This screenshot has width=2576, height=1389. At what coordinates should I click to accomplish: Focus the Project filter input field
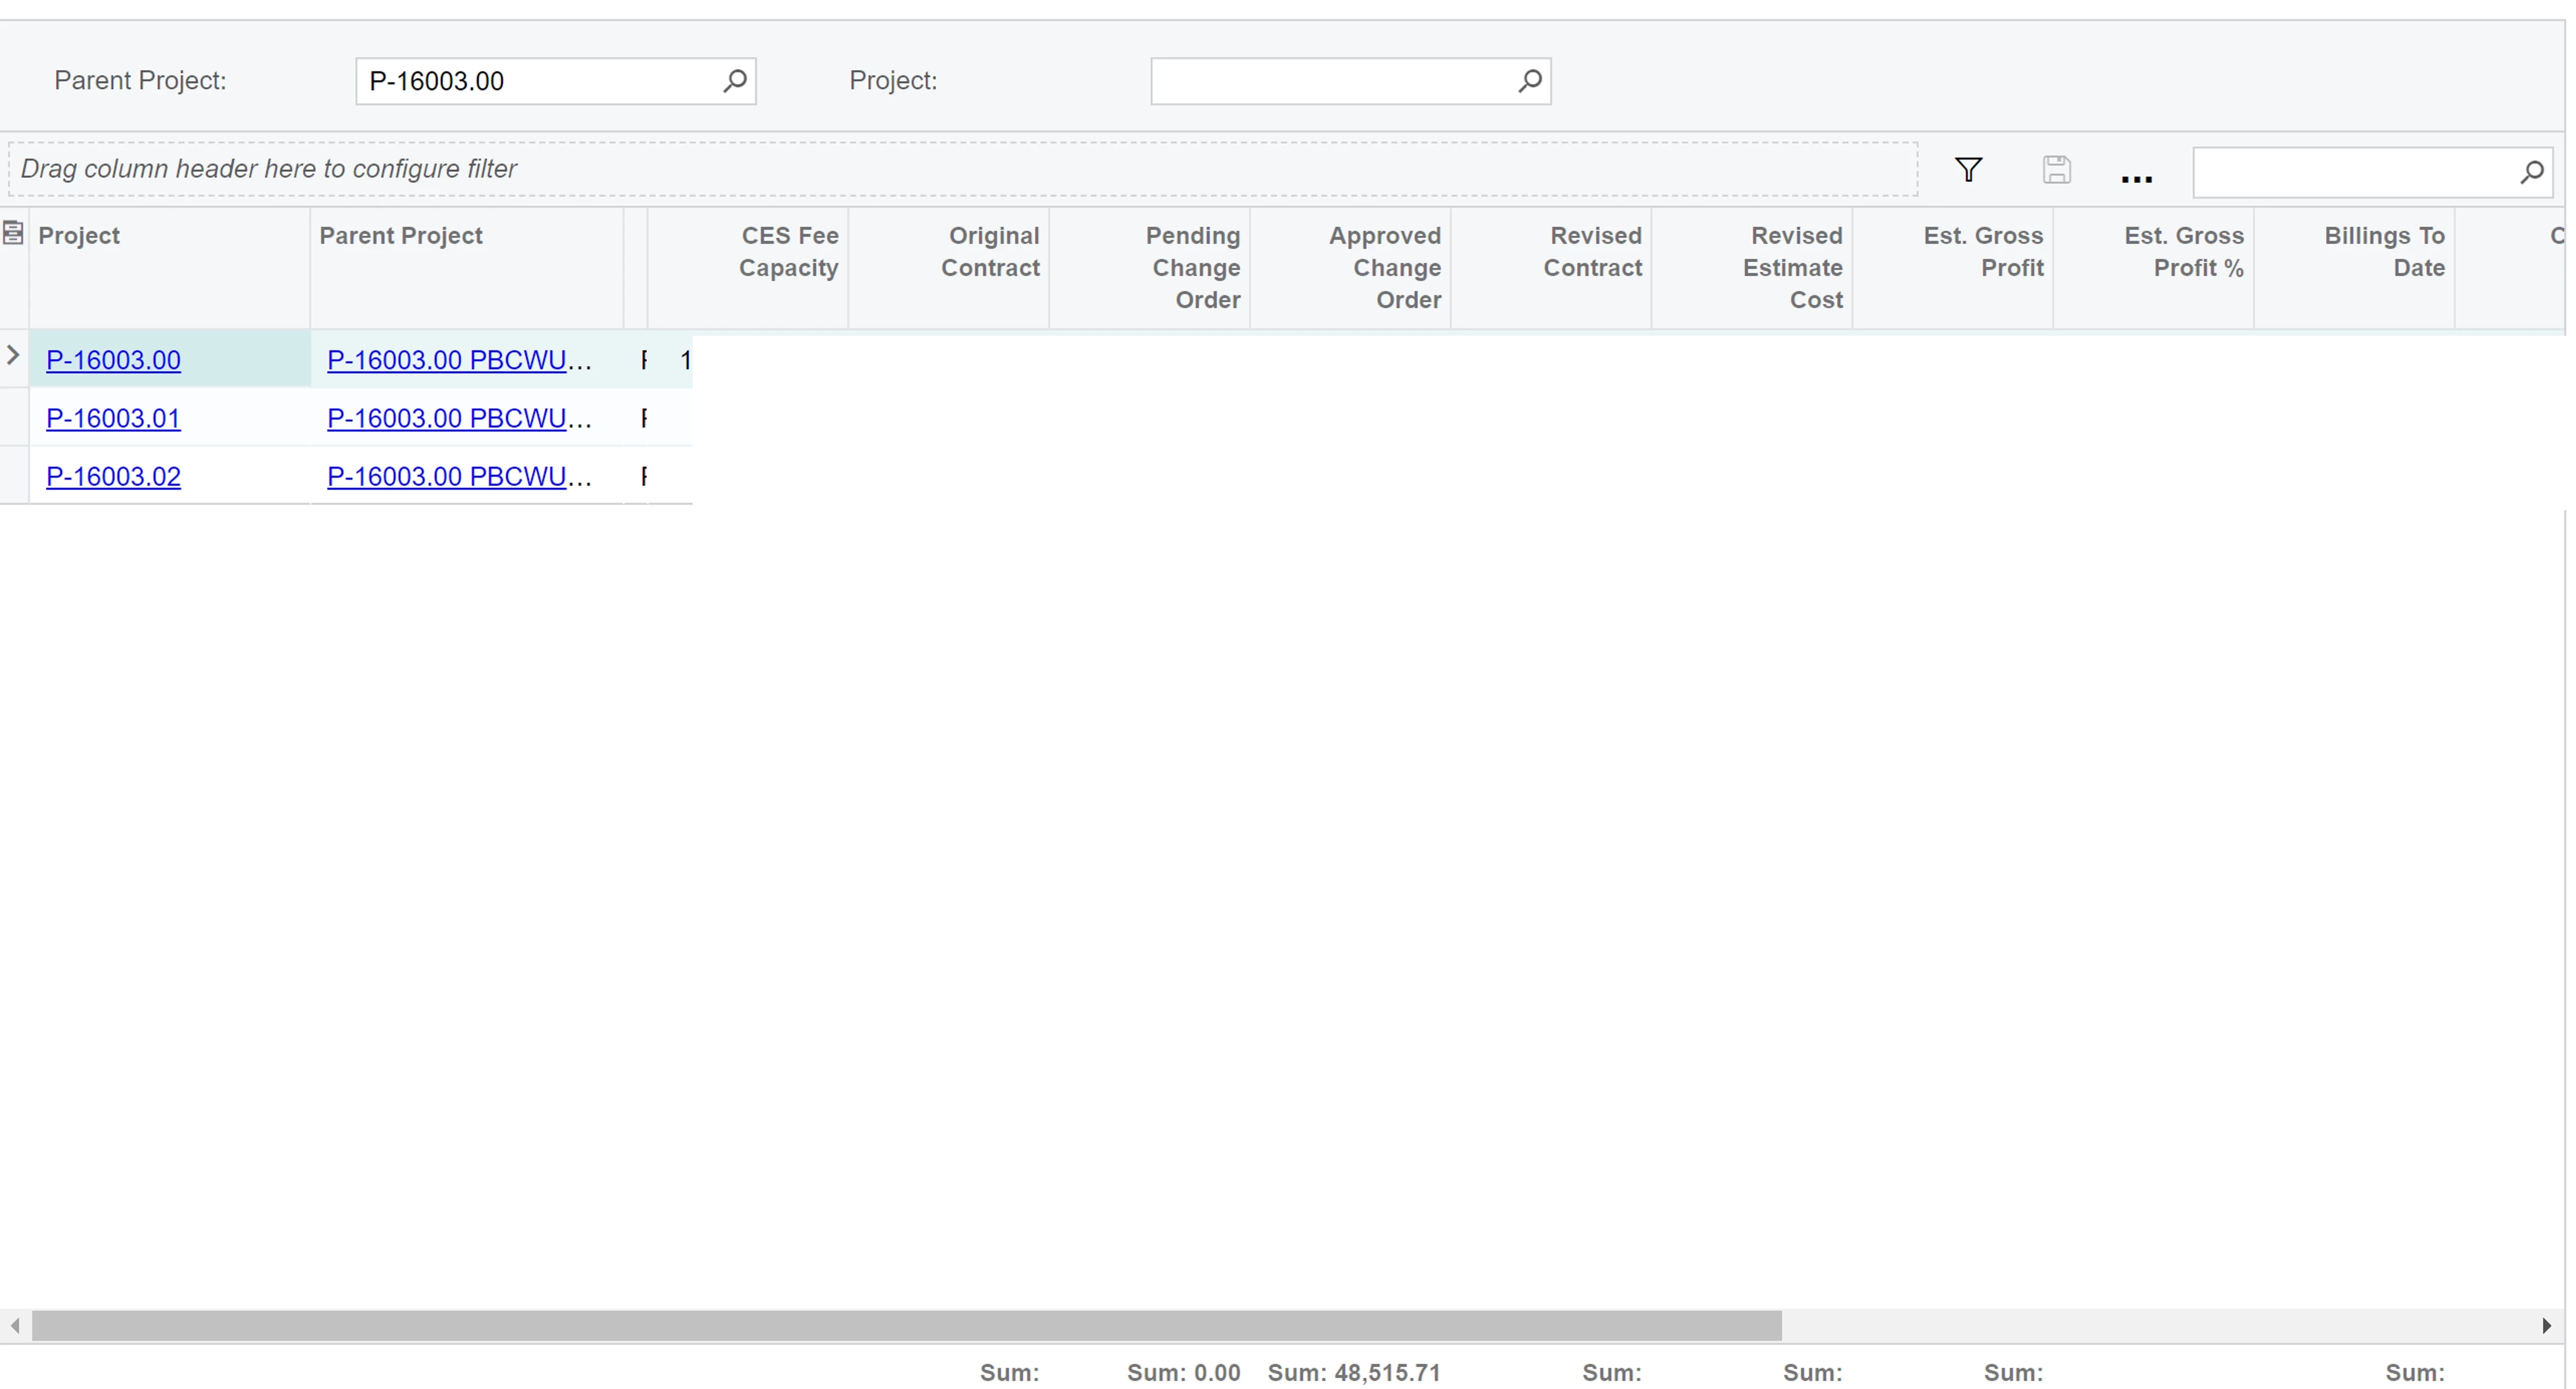click(1330, 81)
